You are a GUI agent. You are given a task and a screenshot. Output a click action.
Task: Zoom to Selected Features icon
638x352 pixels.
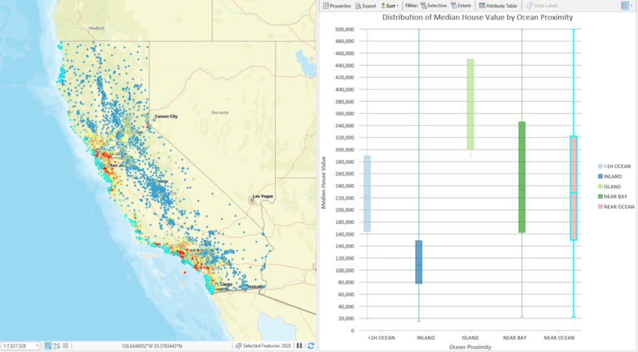(239, 346)
